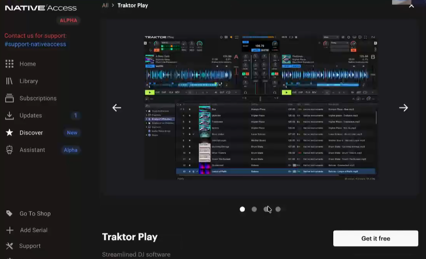Select the Discover star icon
The height and width of the screenshot is (259, 426).
9,133
